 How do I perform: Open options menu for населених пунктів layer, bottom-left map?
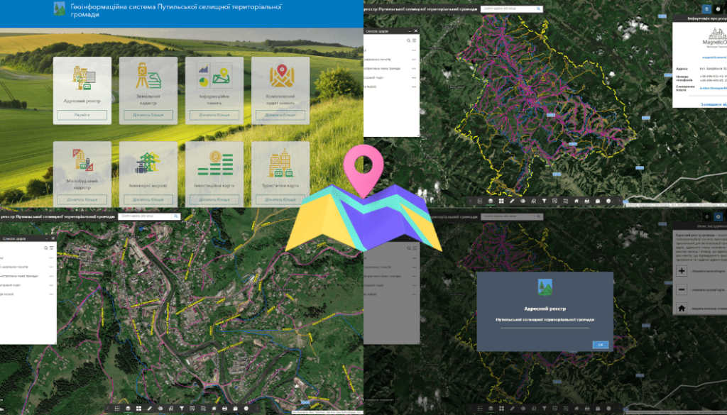(51, 267)
